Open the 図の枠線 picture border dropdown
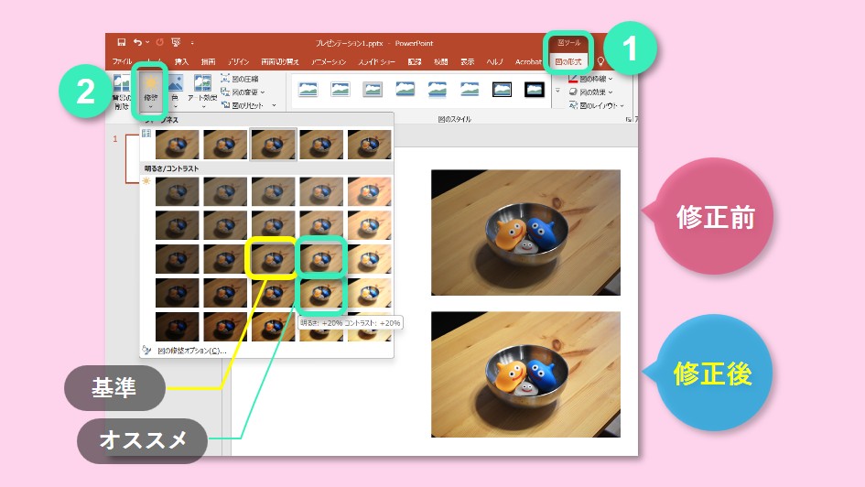Viewport: 865px width, 487px height. point(590,79)
